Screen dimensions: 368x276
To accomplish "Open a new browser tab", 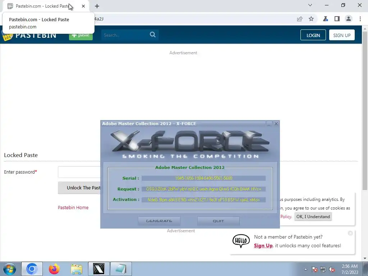I will 97,6.
